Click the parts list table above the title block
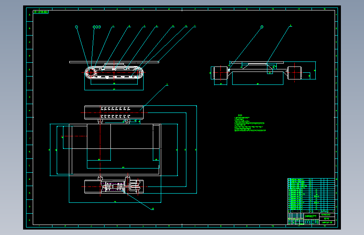The width and height of the screenshot is (364, 235). pyautogui.click(x=311, y=195)
